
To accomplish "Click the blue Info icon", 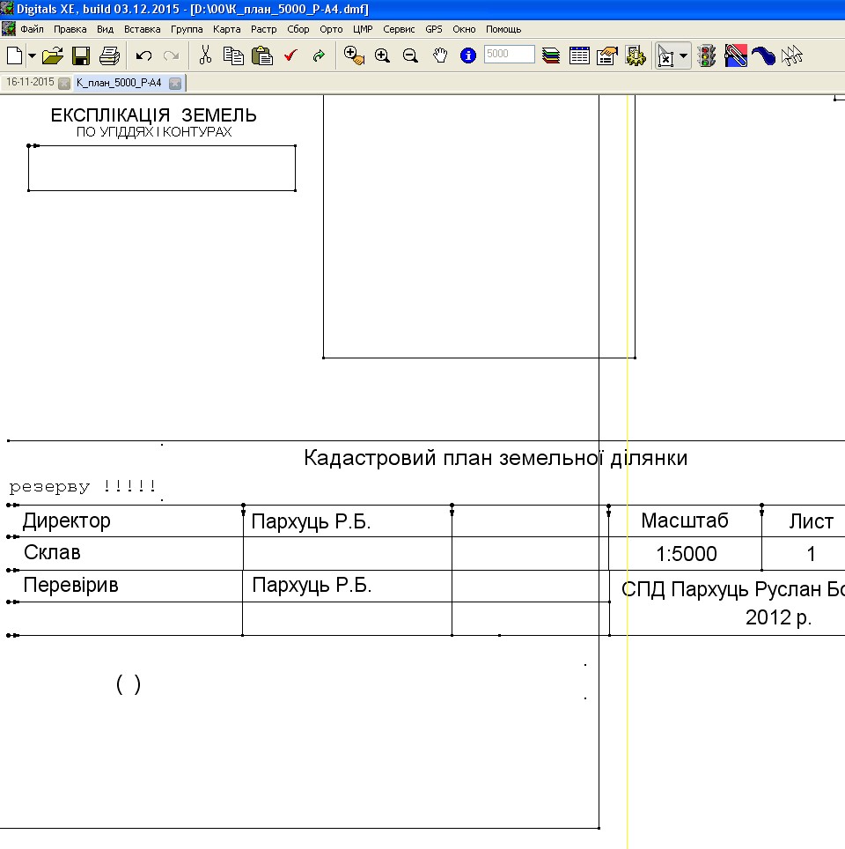I will (x=468, y=55).
